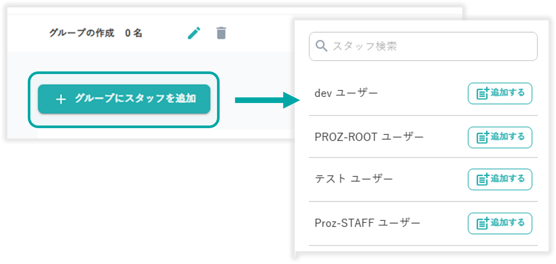The height and width of the screenshot is (264, 556).
Task: Select the テスト ユーザー name in the list
Action: pos(353,179)
